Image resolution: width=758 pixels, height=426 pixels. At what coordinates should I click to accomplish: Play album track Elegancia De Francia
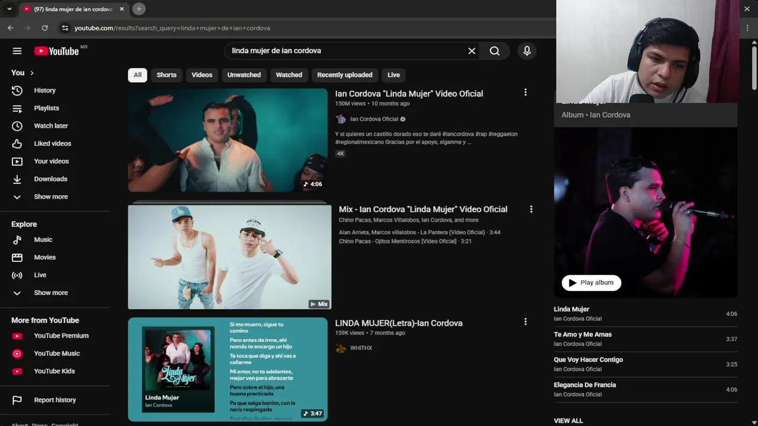tap(645, 389)
